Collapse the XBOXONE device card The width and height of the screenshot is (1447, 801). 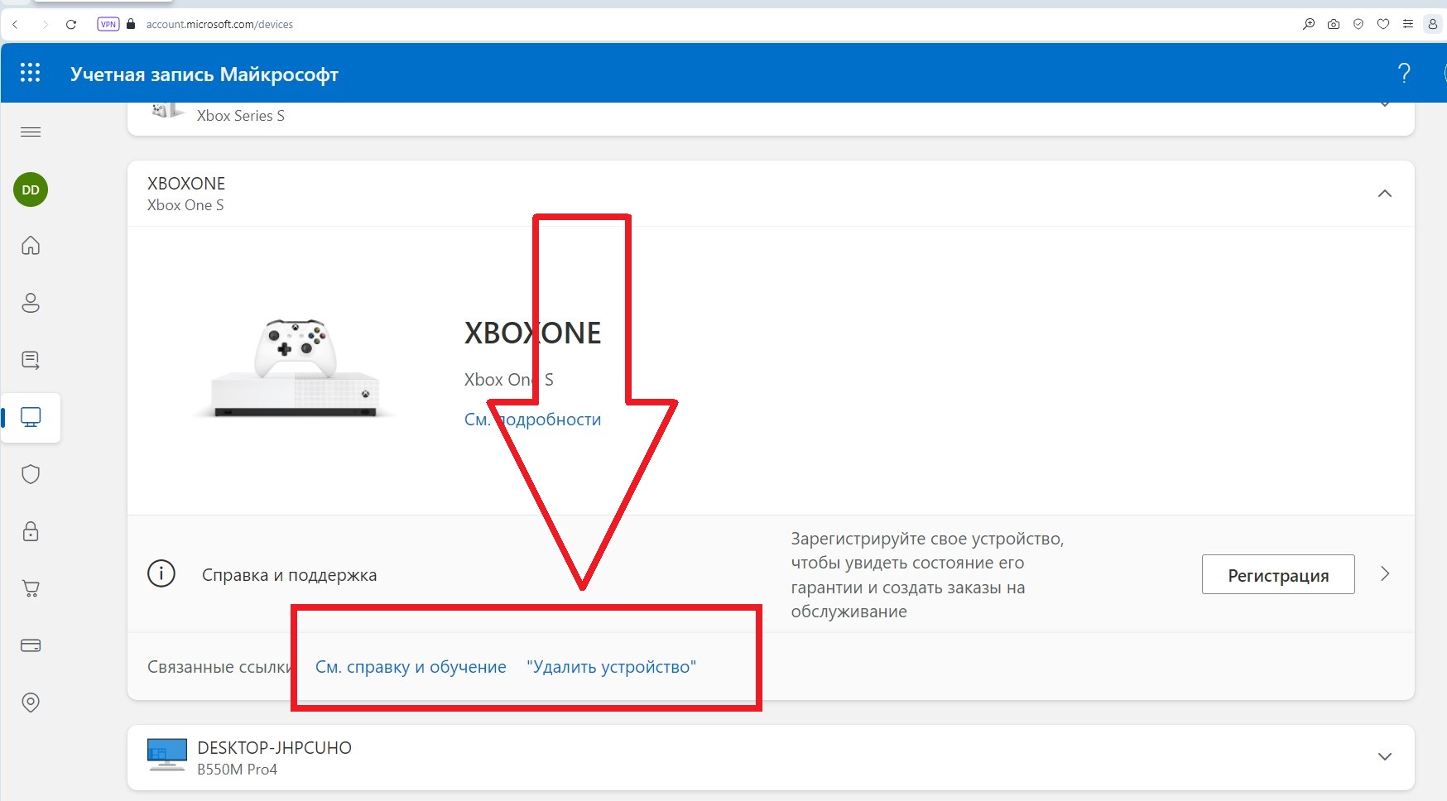coord(1385,194)
